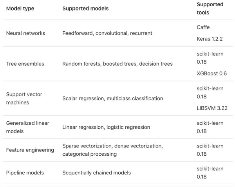The height and width of the screenshot is (187, 235).
Task: Select the "Sequentially chained models" cell
Action: [x=96, y=173]
